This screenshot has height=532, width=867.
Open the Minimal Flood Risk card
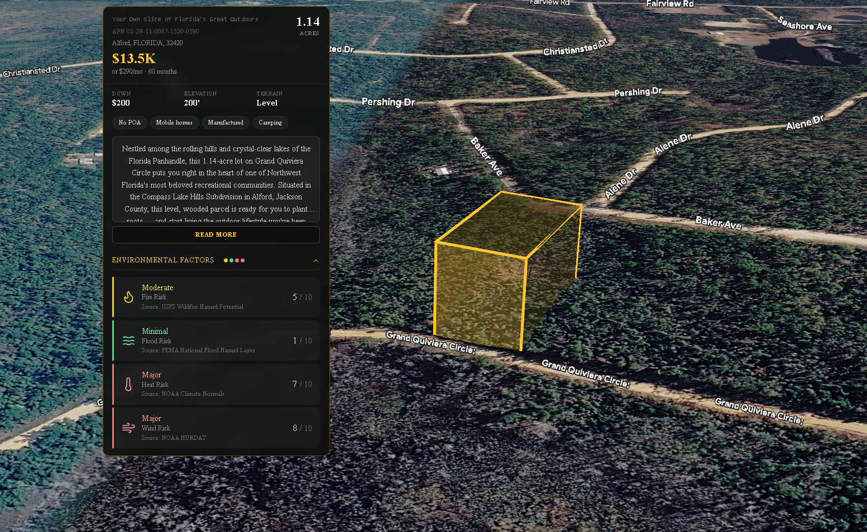tap(216, 341)
